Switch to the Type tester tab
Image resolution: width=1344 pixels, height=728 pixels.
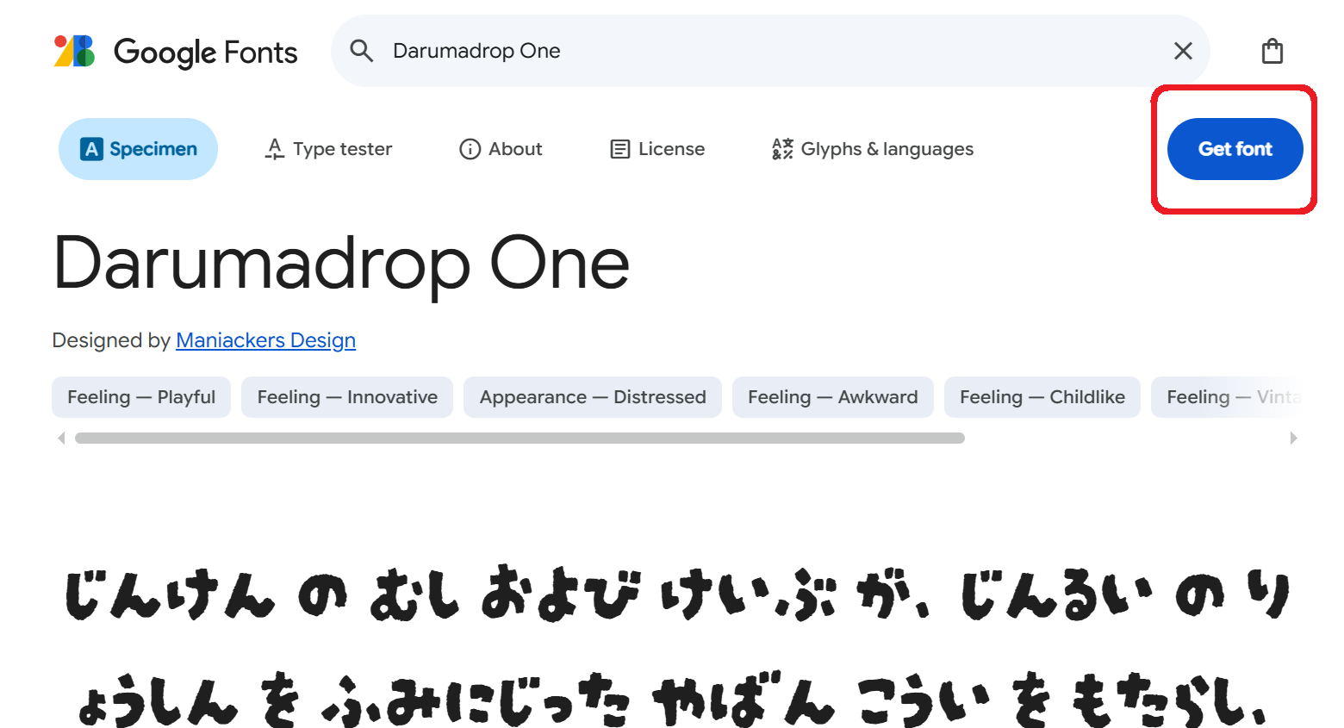tap(328, 149)
